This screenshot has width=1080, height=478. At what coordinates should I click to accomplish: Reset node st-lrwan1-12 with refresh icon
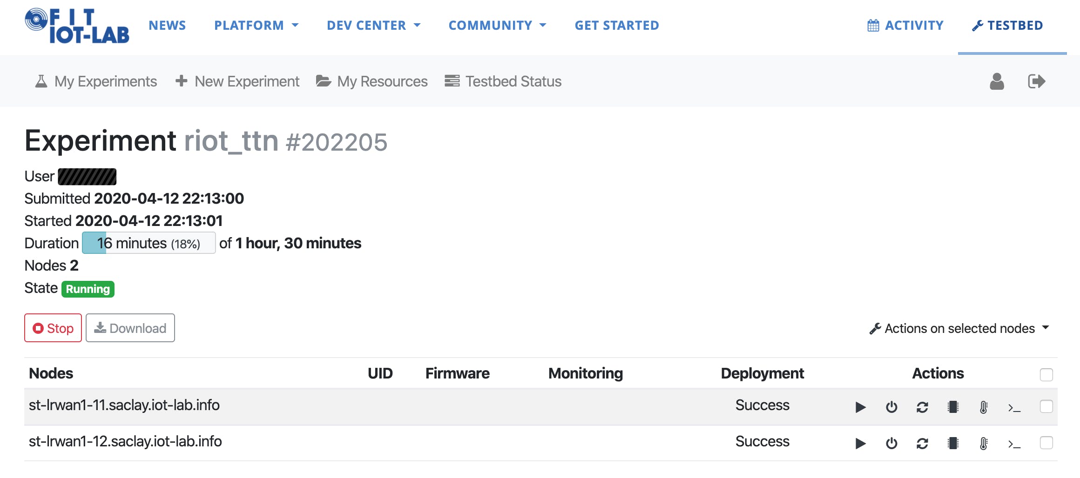tap(922, 444)
